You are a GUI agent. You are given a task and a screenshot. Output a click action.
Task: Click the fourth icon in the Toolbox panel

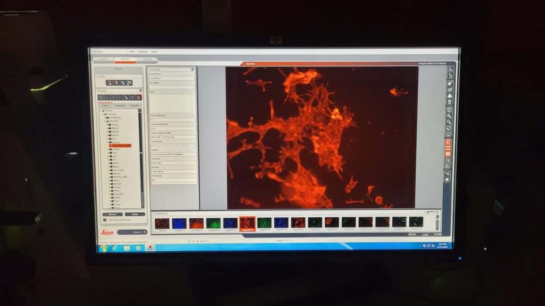click(129, 83)
